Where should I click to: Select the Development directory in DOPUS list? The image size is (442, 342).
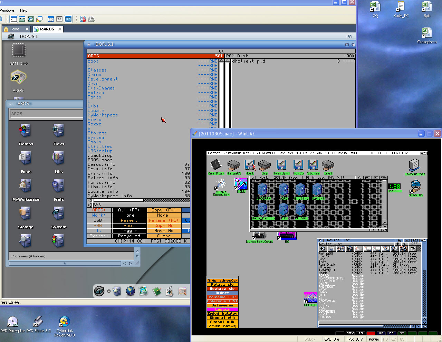click(x=103, y=79)
